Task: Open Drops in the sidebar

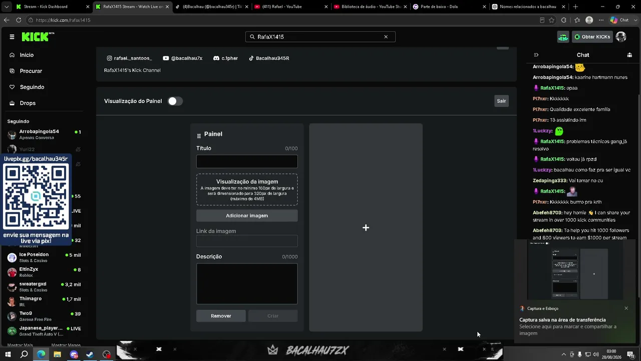Action: tap(28, 103)
